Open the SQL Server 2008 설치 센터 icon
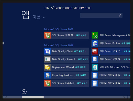 click(48, 35)
